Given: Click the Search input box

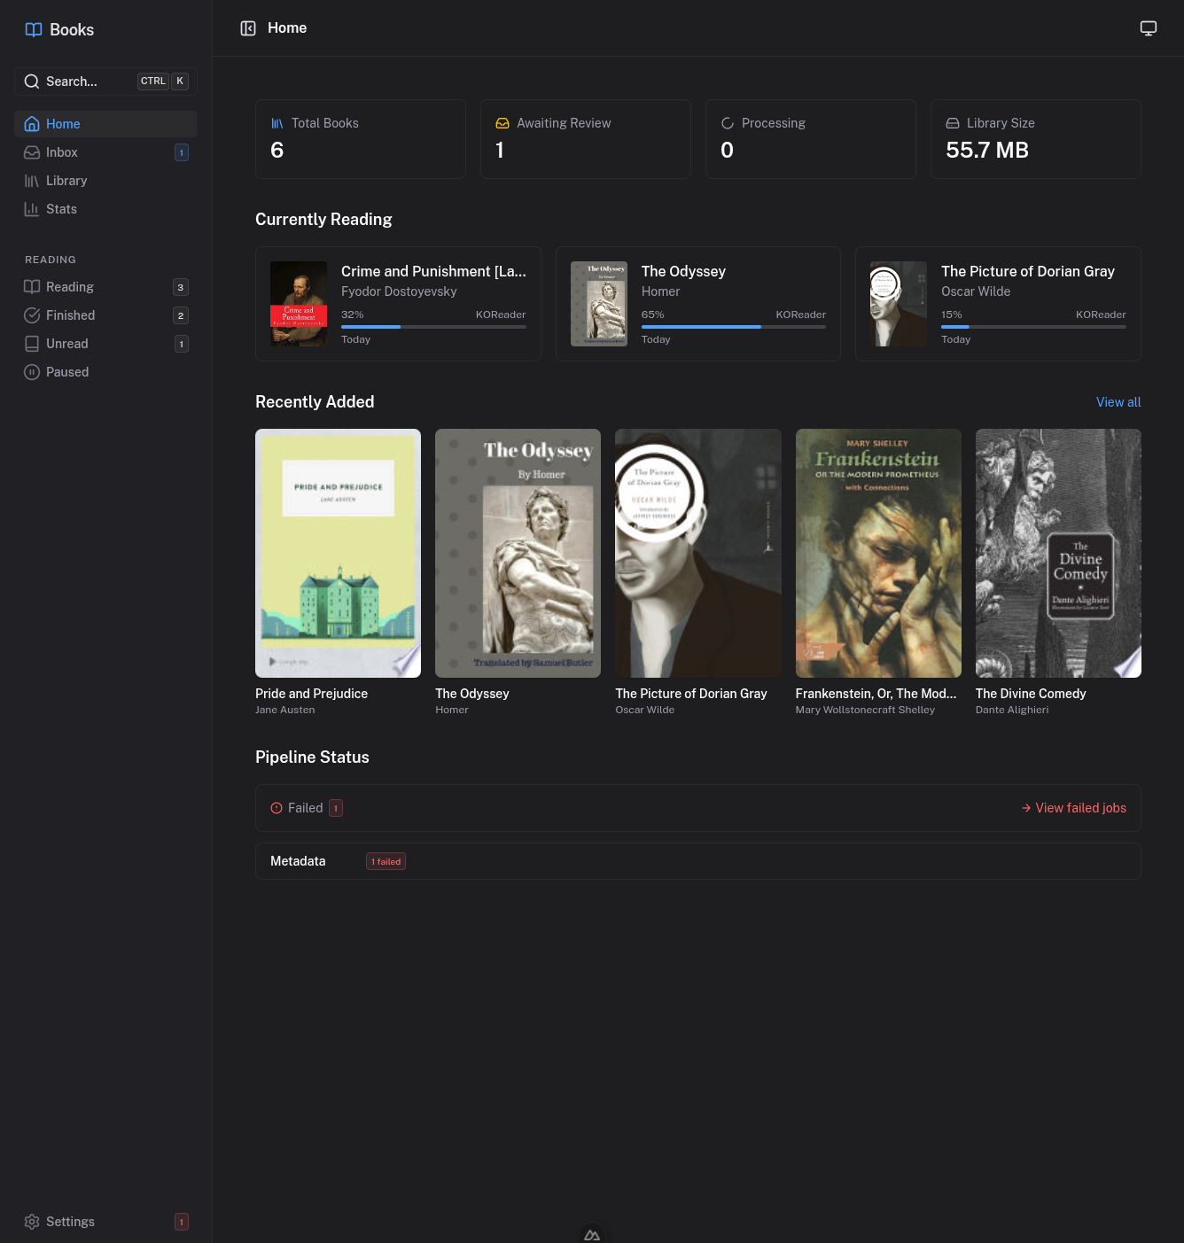Looking at the screenshot, I should pyautogui.click(x=89, y=82).
